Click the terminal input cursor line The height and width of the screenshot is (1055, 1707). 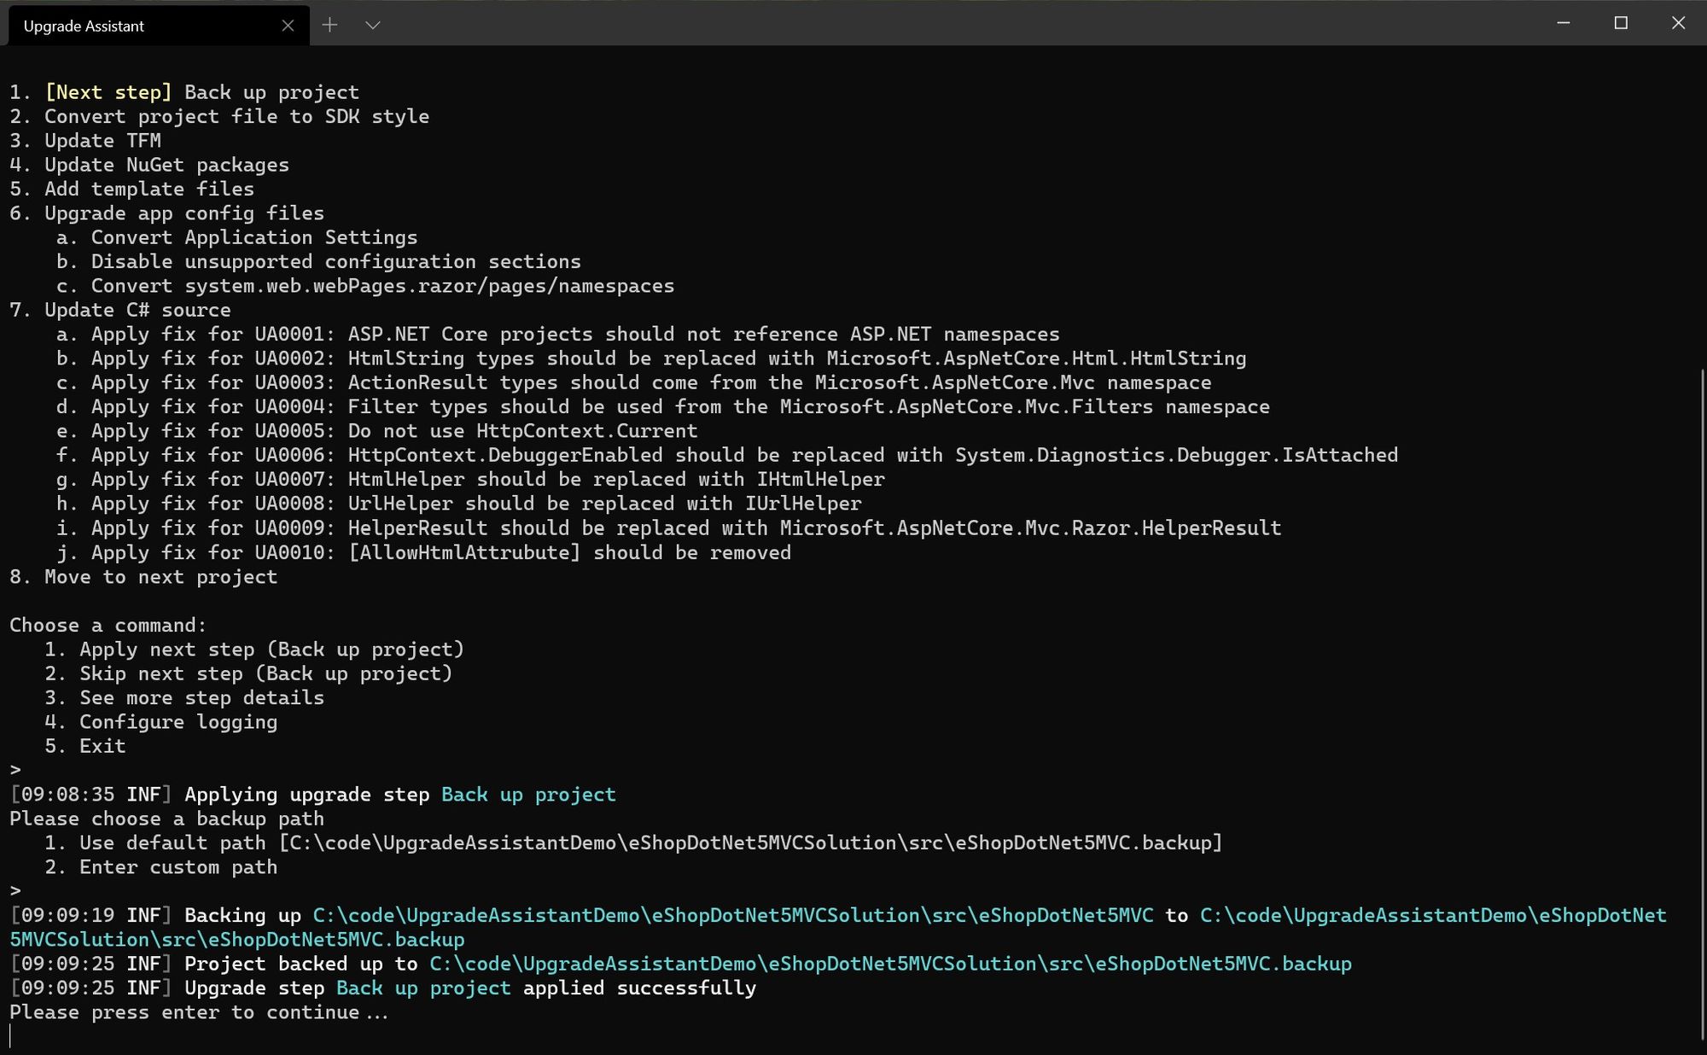[14, 1036]
